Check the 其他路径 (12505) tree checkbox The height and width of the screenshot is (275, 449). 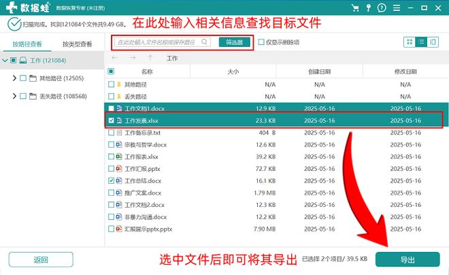tap(23, 78)
